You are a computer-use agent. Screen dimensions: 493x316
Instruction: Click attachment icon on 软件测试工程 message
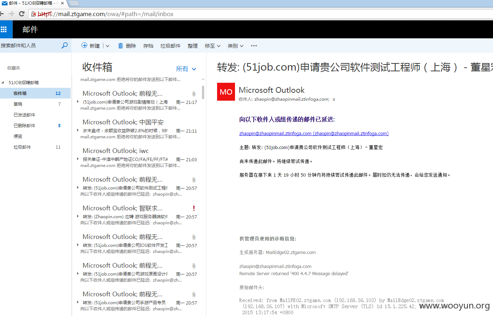(194, 180)
